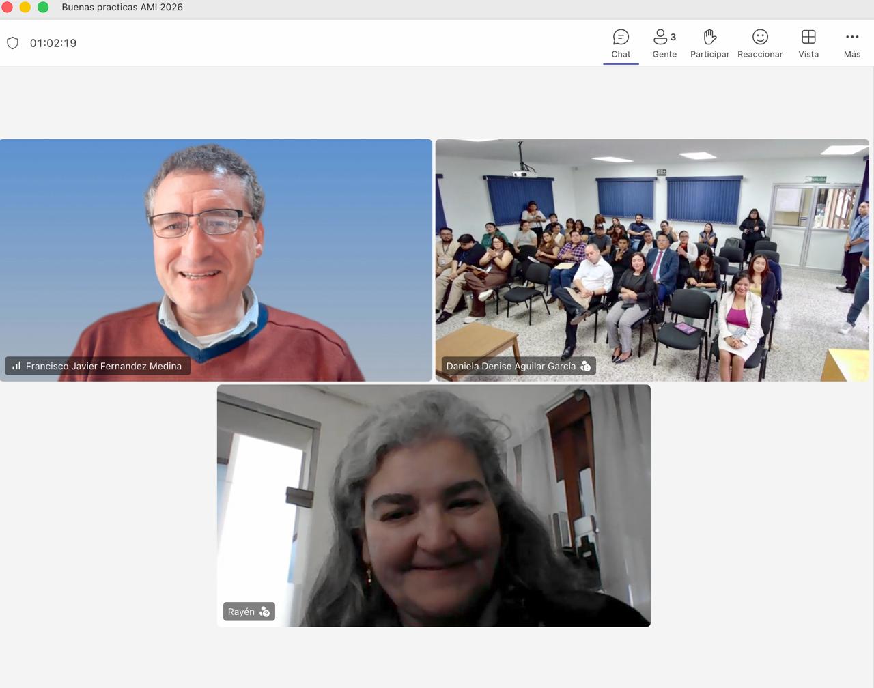This screenshot has height=688, width=874.
Task: Select Rayén's video tile
Action: 434,506
